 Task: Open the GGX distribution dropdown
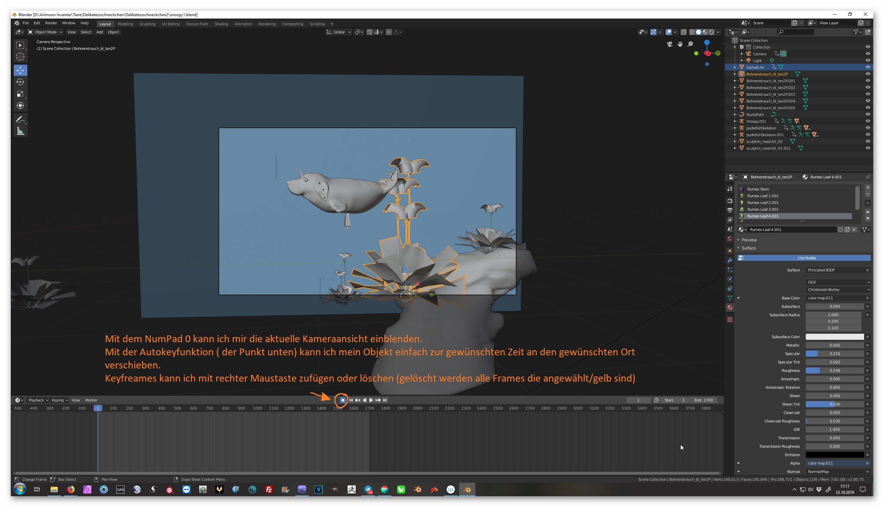pyautogui.click(x=838, y=282)
